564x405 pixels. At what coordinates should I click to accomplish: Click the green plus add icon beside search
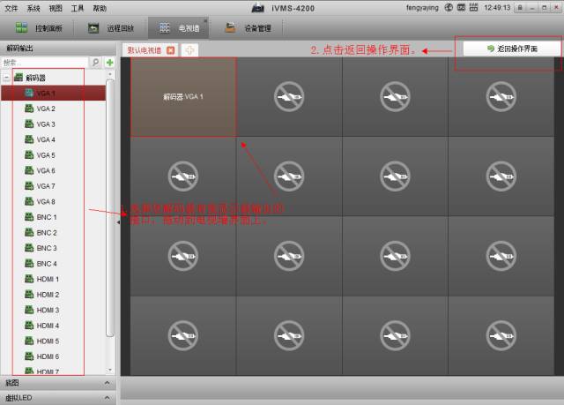pos(109,64)
